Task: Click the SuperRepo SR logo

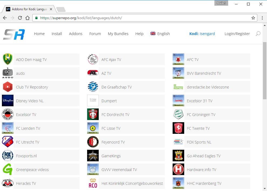Action: point(14,34)
